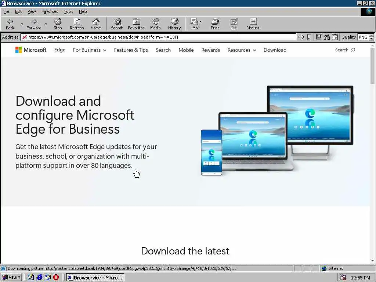
Task: Click the 12:55 PM taskbar clock
Action: coord(360,278)
